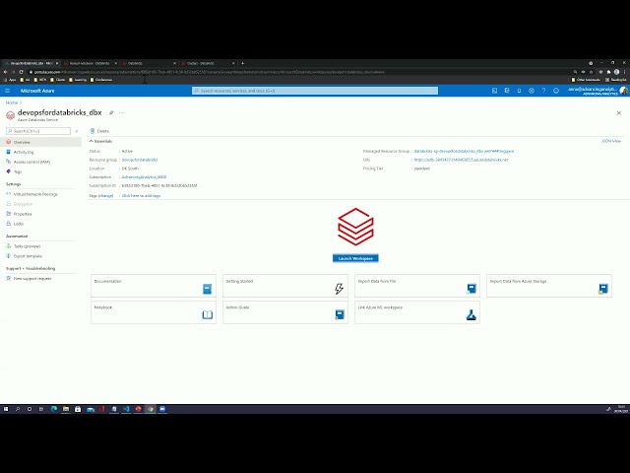Focus the resource menu search box
This screenshot has width=630, height=473.
pos(38,131)
